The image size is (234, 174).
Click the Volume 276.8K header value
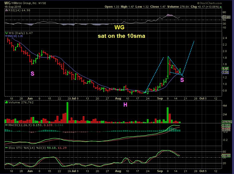pos(178,7)
